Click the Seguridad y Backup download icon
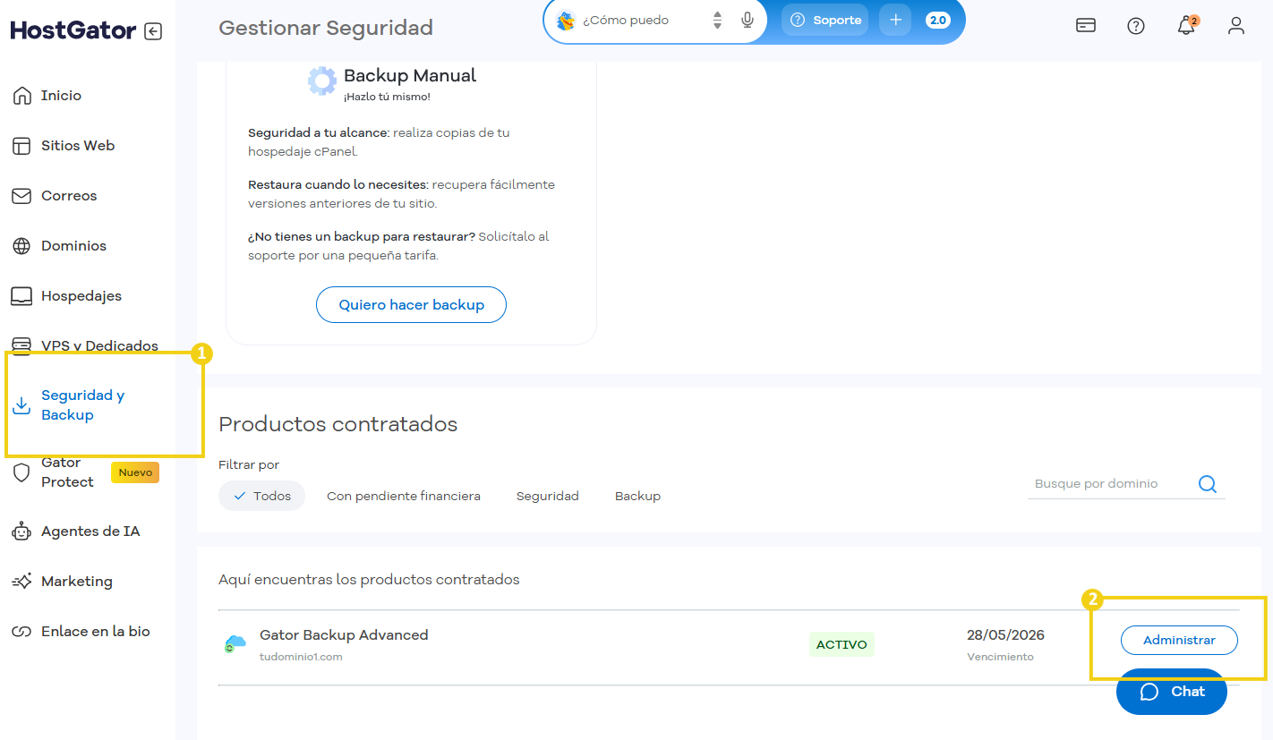 click(21, 405)
